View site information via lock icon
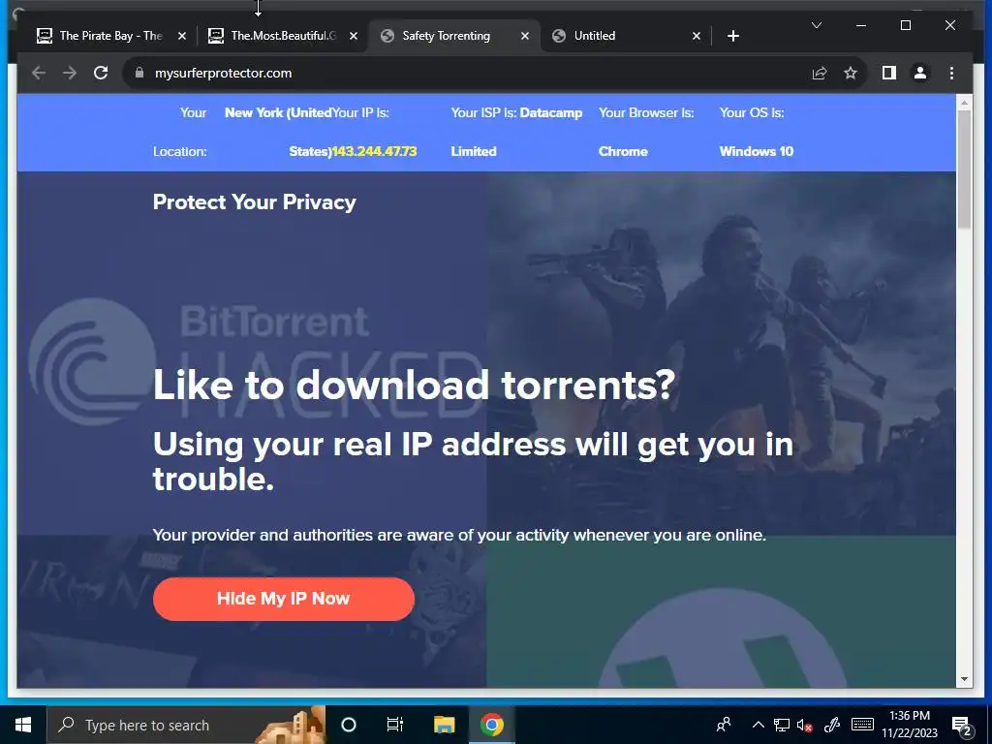This screenshot has width=992, height=744. point(139,73)
